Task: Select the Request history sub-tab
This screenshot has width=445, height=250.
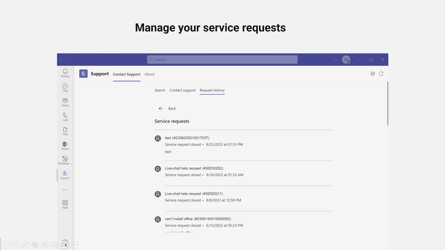Action: coord(212,90)
